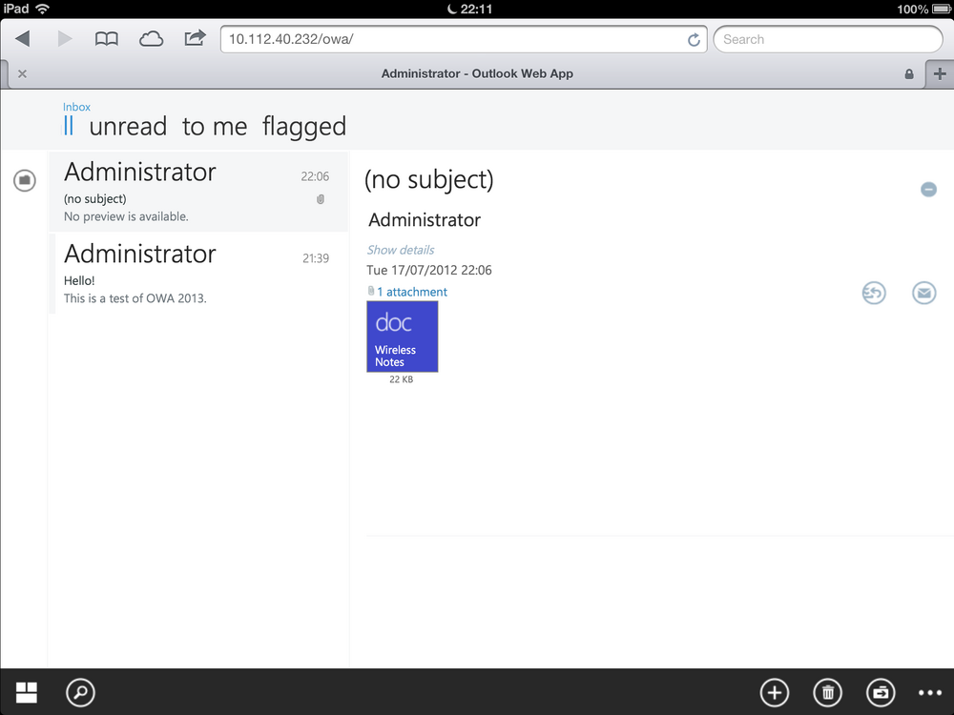Screen dimensions: 954x715
Task: Open the Wireless Notes doc attachment
Action: click(403, 337)
